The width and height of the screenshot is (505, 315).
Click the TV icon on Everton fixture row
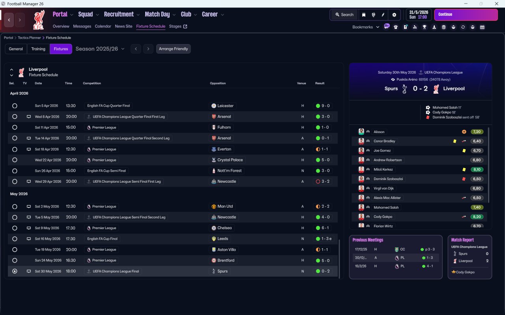tap(28, 149)
